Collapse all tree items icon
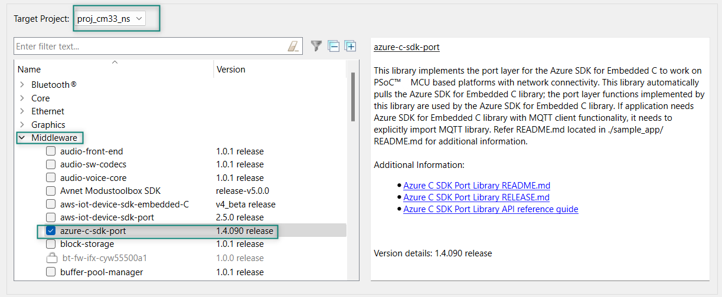Image resolution: width=722 pixels, height=297 pixels. [334, 46]
